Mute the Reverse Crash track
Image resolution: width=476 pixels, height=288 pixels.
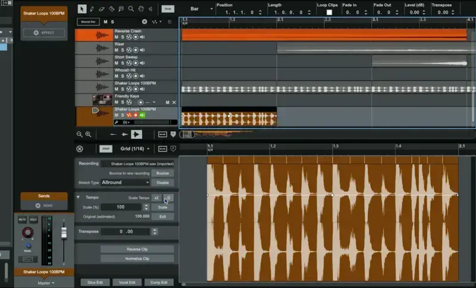click(116, 37)
